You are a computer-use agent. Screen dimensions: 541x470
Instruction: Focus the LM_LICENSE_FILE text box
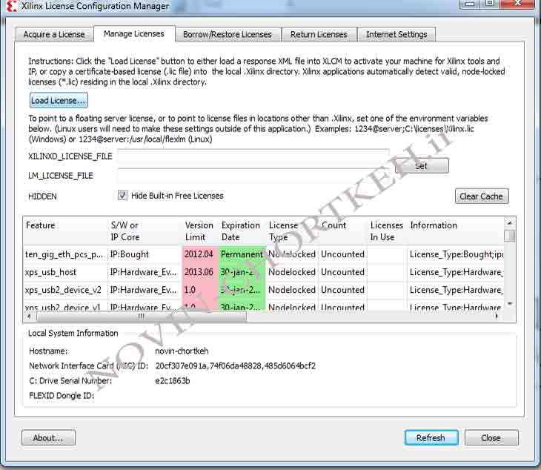[x=253, y=176]
